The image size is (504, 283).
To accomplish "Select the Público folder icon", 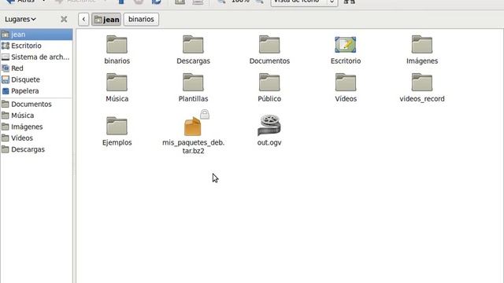I will point(269,83).
